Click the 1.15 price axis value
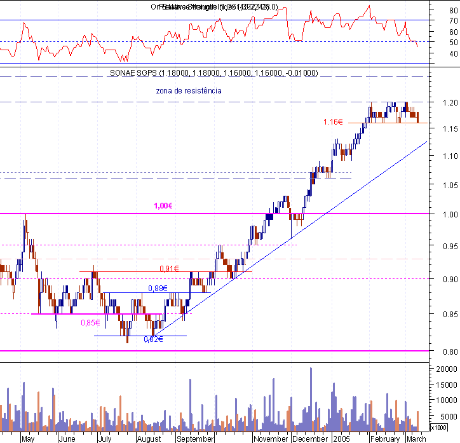Screen dimensions: 460x443 [x=450, y=129]
